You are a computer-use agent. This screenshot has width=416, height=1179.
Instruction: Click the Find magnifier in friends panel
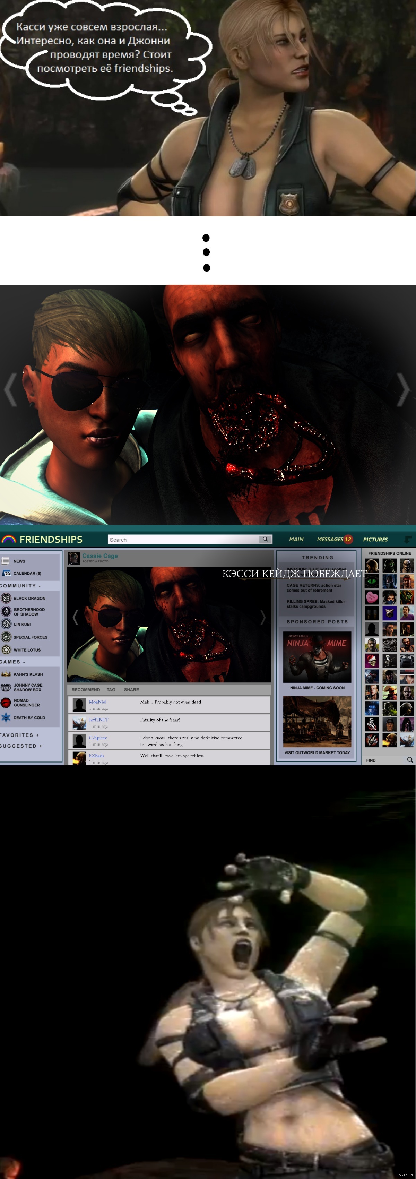pyautogui.click(x=410, y=760)
